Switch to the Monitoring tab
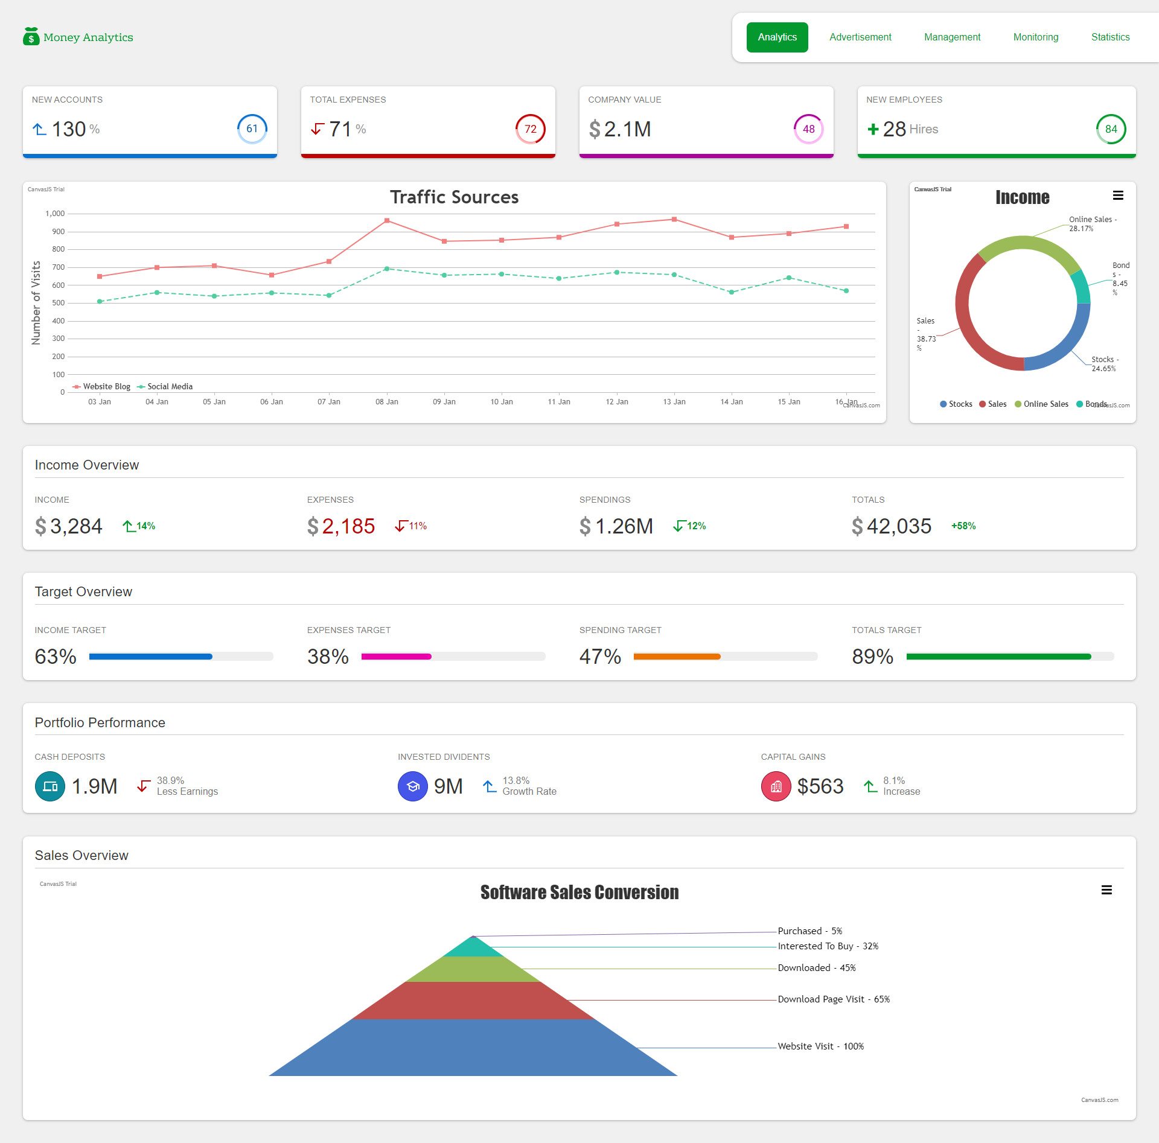 click(1035, 37)
